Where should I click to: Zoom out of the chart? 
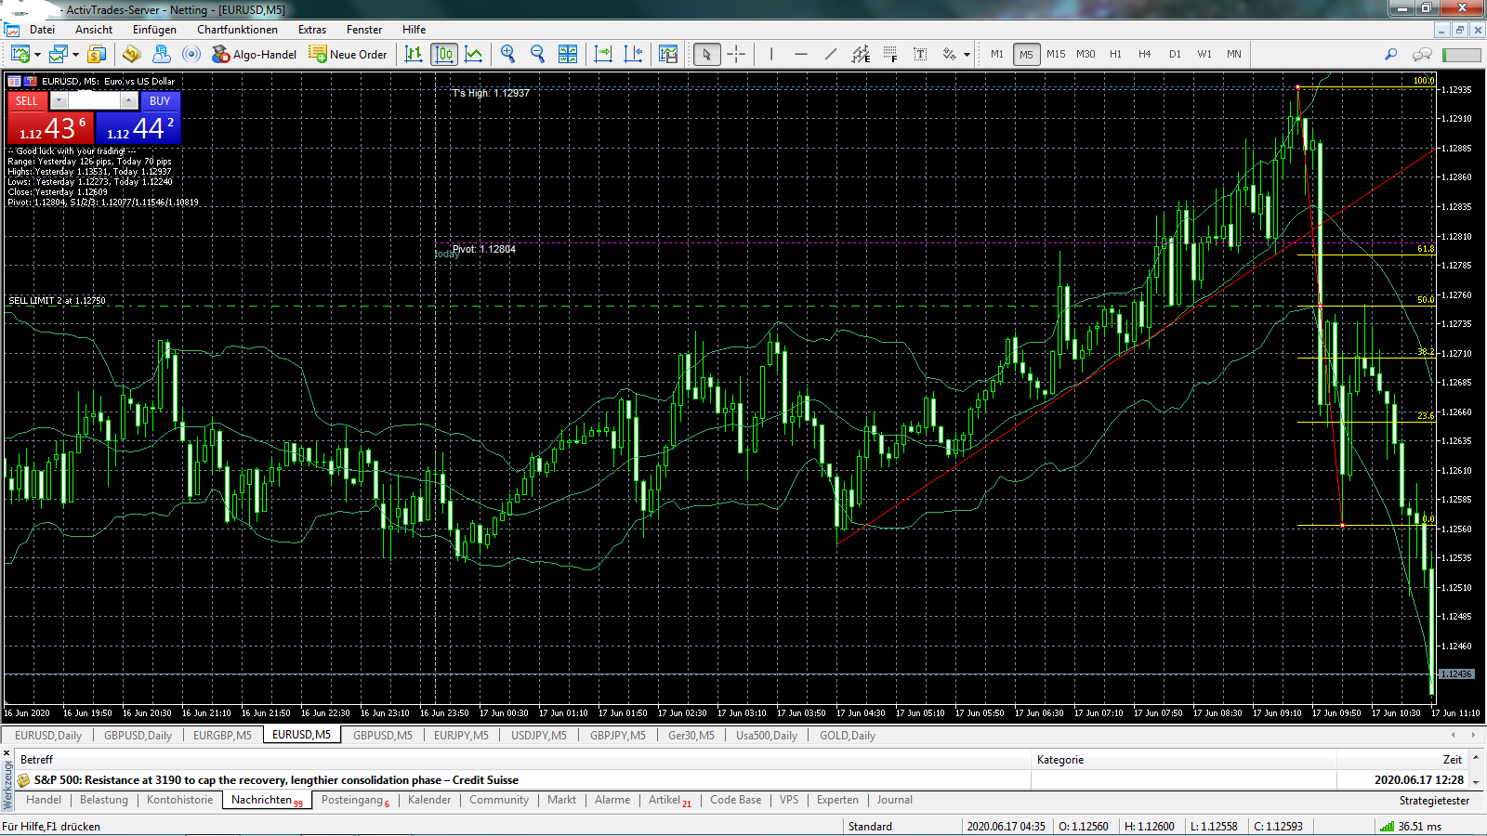point(537,54)
